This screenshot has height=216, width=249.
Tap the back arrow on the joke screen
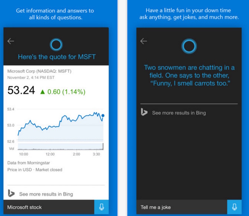pyautogui.click(x=144, y=41)
